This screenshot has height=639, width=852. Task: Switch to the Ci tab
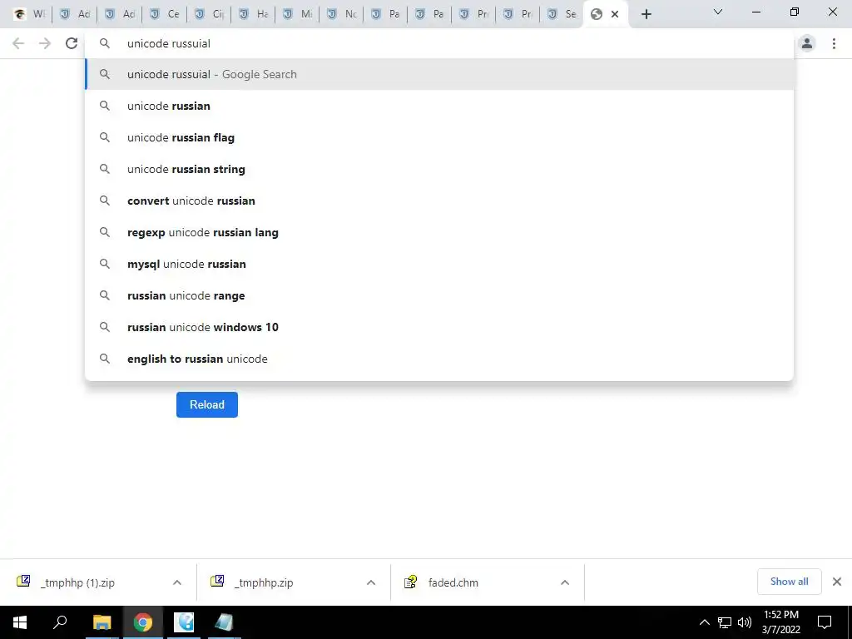point(210,14)
